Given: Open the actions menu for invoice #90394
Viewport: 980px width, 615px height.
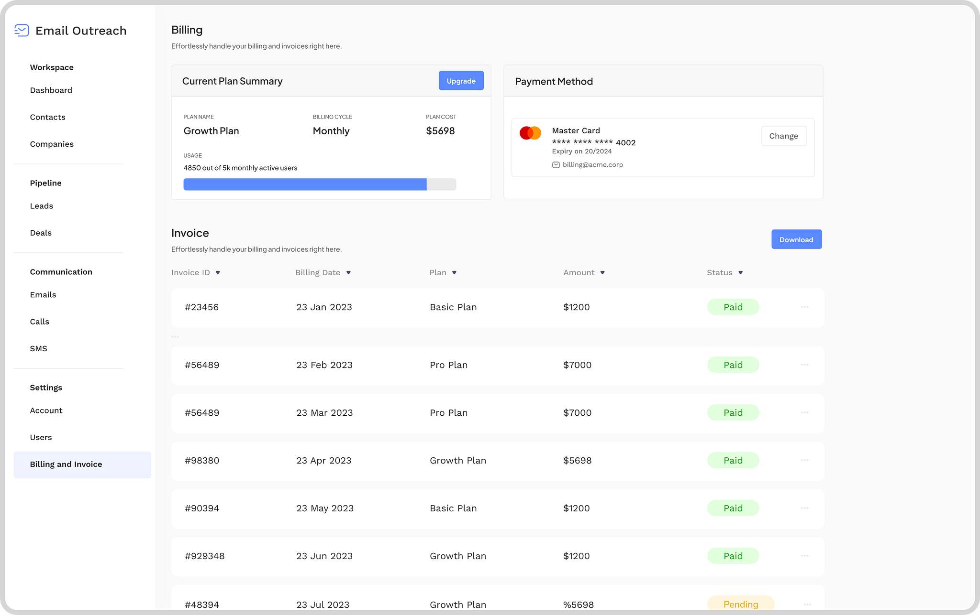Looking at the screenshot, I should point(805,508).
